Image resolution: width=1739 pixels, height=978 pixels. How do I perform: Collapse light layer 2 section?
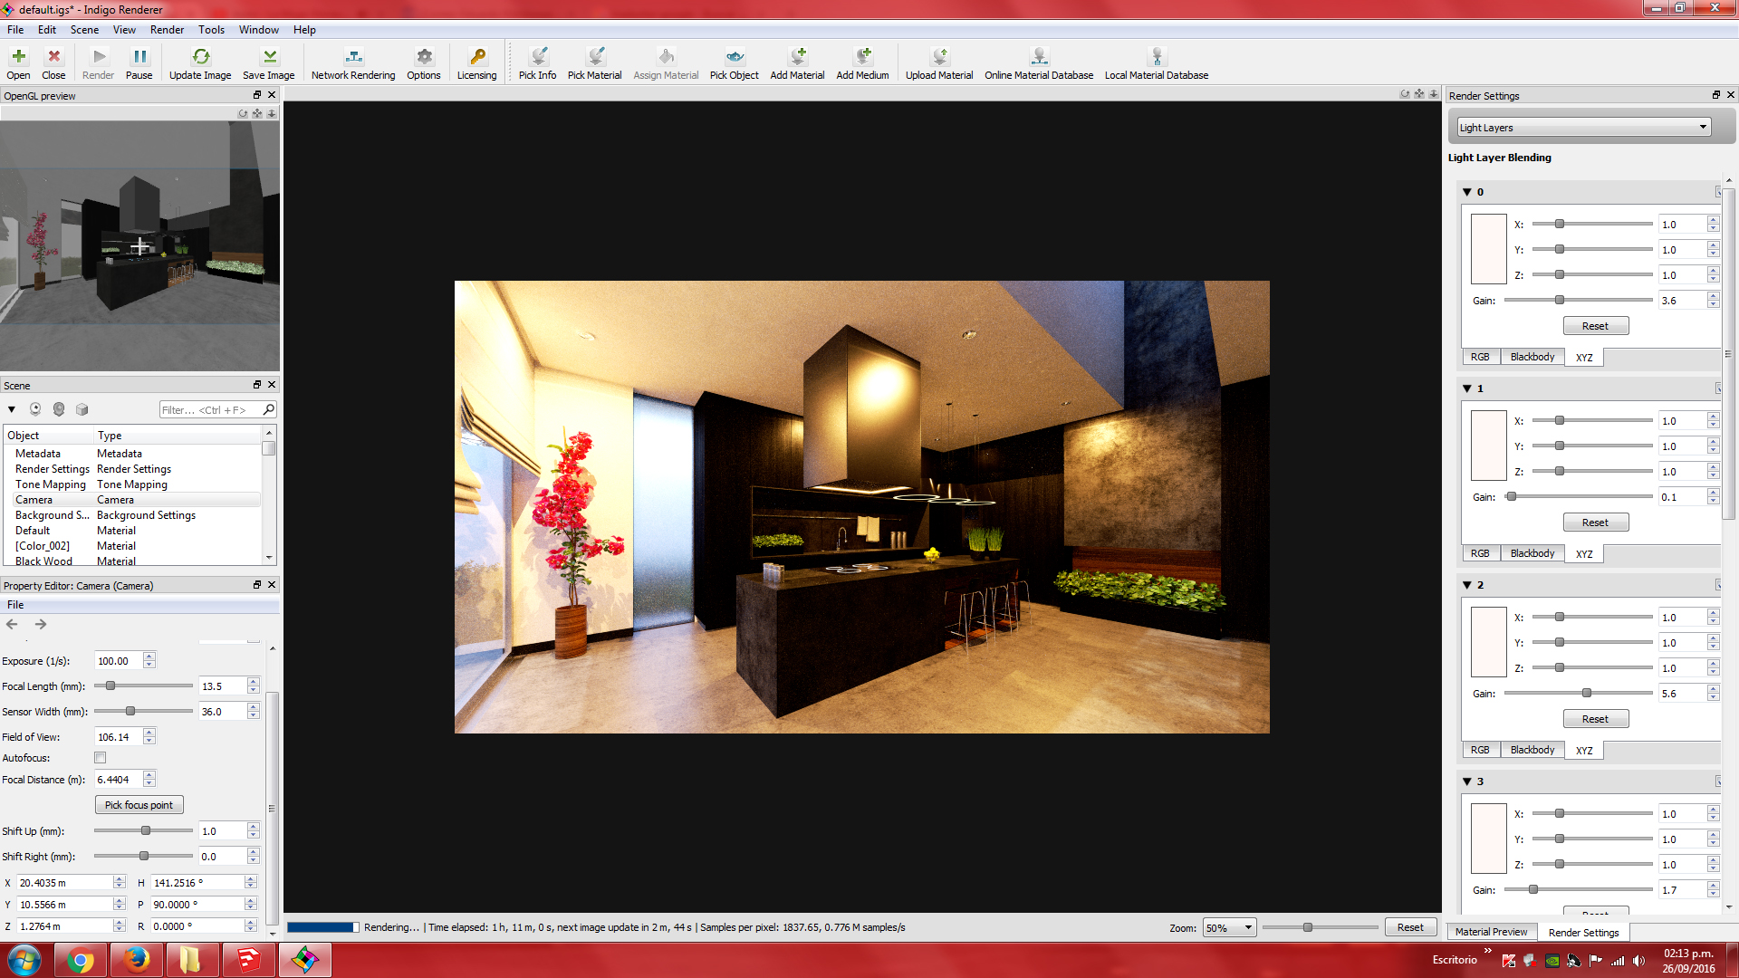(1467, 585)
